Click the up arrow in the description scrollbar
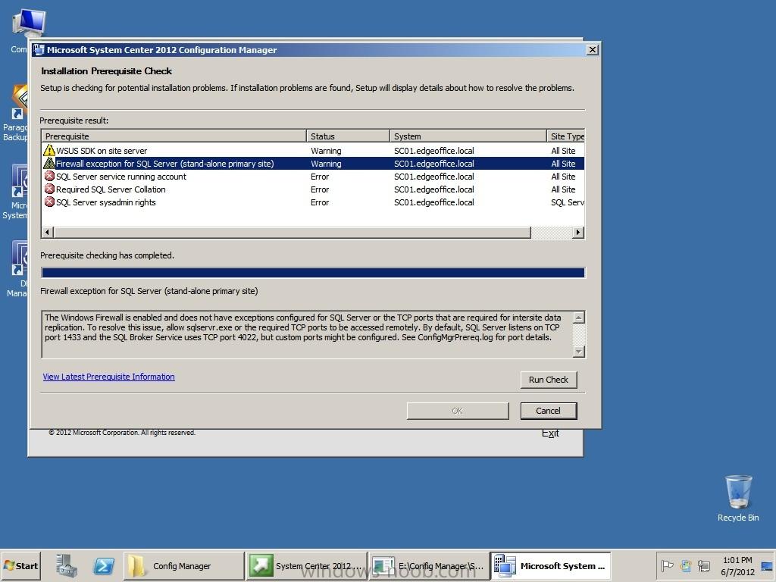The image size is (776, 582). tap(578, 318)
